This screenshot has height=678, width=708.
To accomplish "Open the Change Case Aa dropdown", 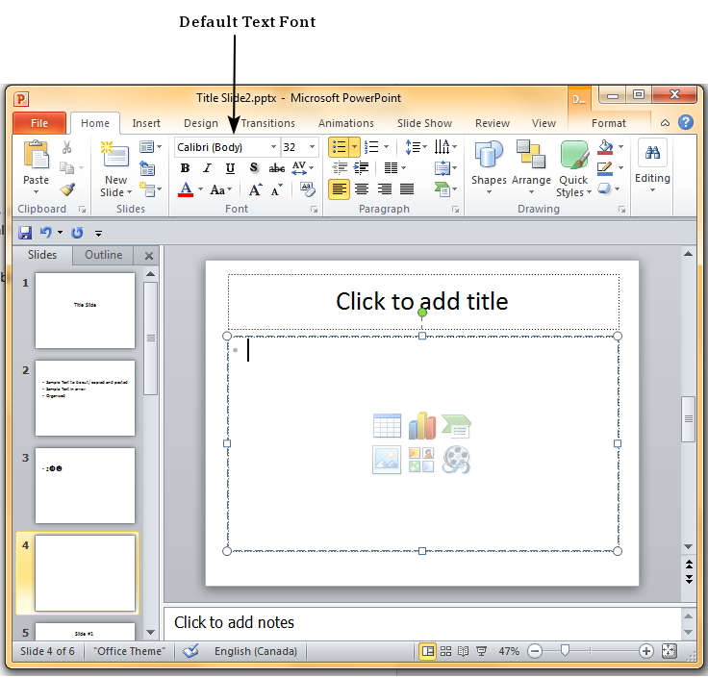I will pos(221,189).
